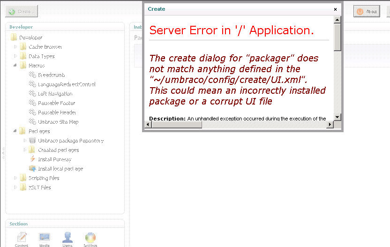Image resolution: width=390 pixels, height=247 pixels.
Task: Click the Install Runway lightning icon
Action: click(x=33, y=159)
